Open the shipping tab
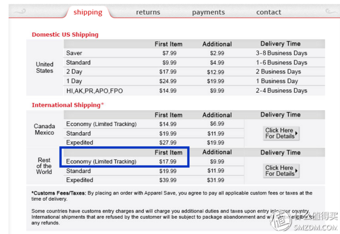This screenshot has height=234, width=340. 88,12
